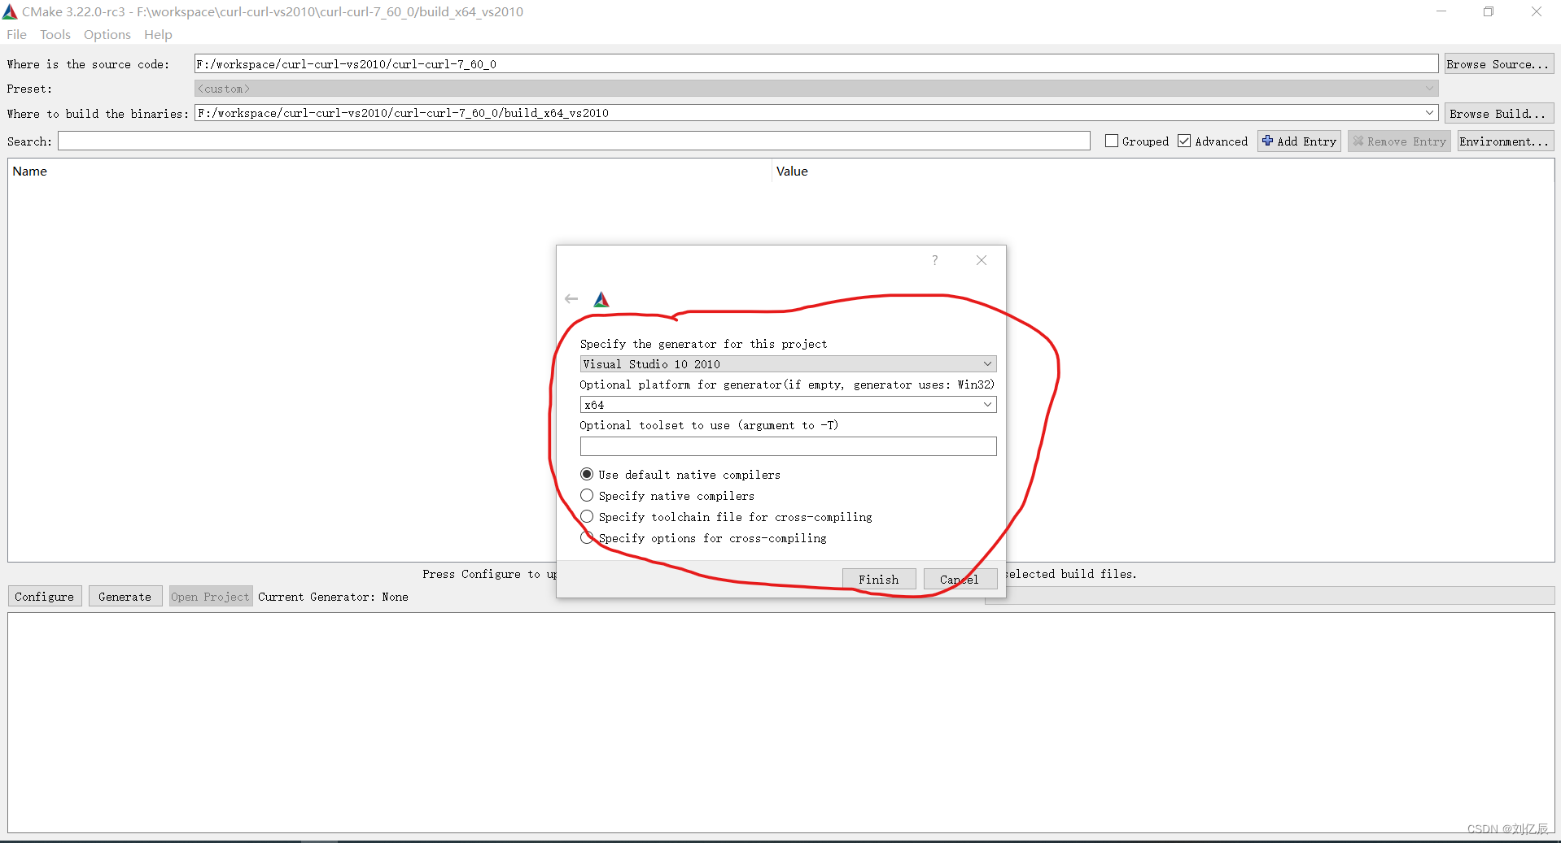Click the Finish button
The width and height of the screenshot is (1561, 843).
(879, 580)
